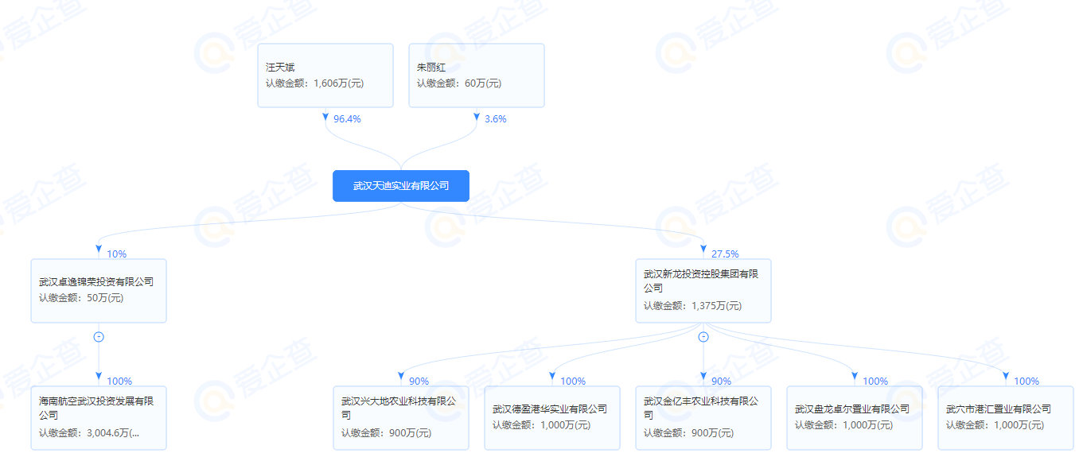The height and width of the screenshot is (457, 1079).
Task: Collapse children under 武汉卓逸锦荣投资有限公司
Action: (99, 337)
